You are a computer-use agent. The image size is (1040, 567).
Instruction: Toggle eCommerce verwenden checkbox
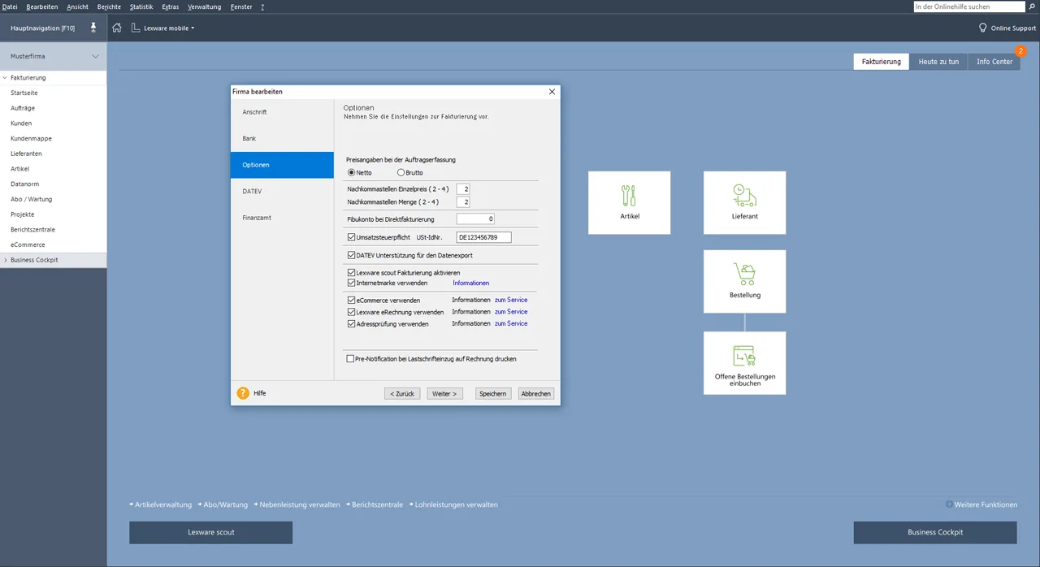351,301
